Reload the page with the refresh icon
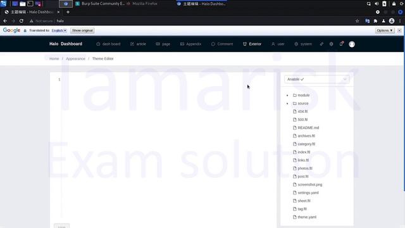This screenshot has width=405, height=228. [22, 21]
